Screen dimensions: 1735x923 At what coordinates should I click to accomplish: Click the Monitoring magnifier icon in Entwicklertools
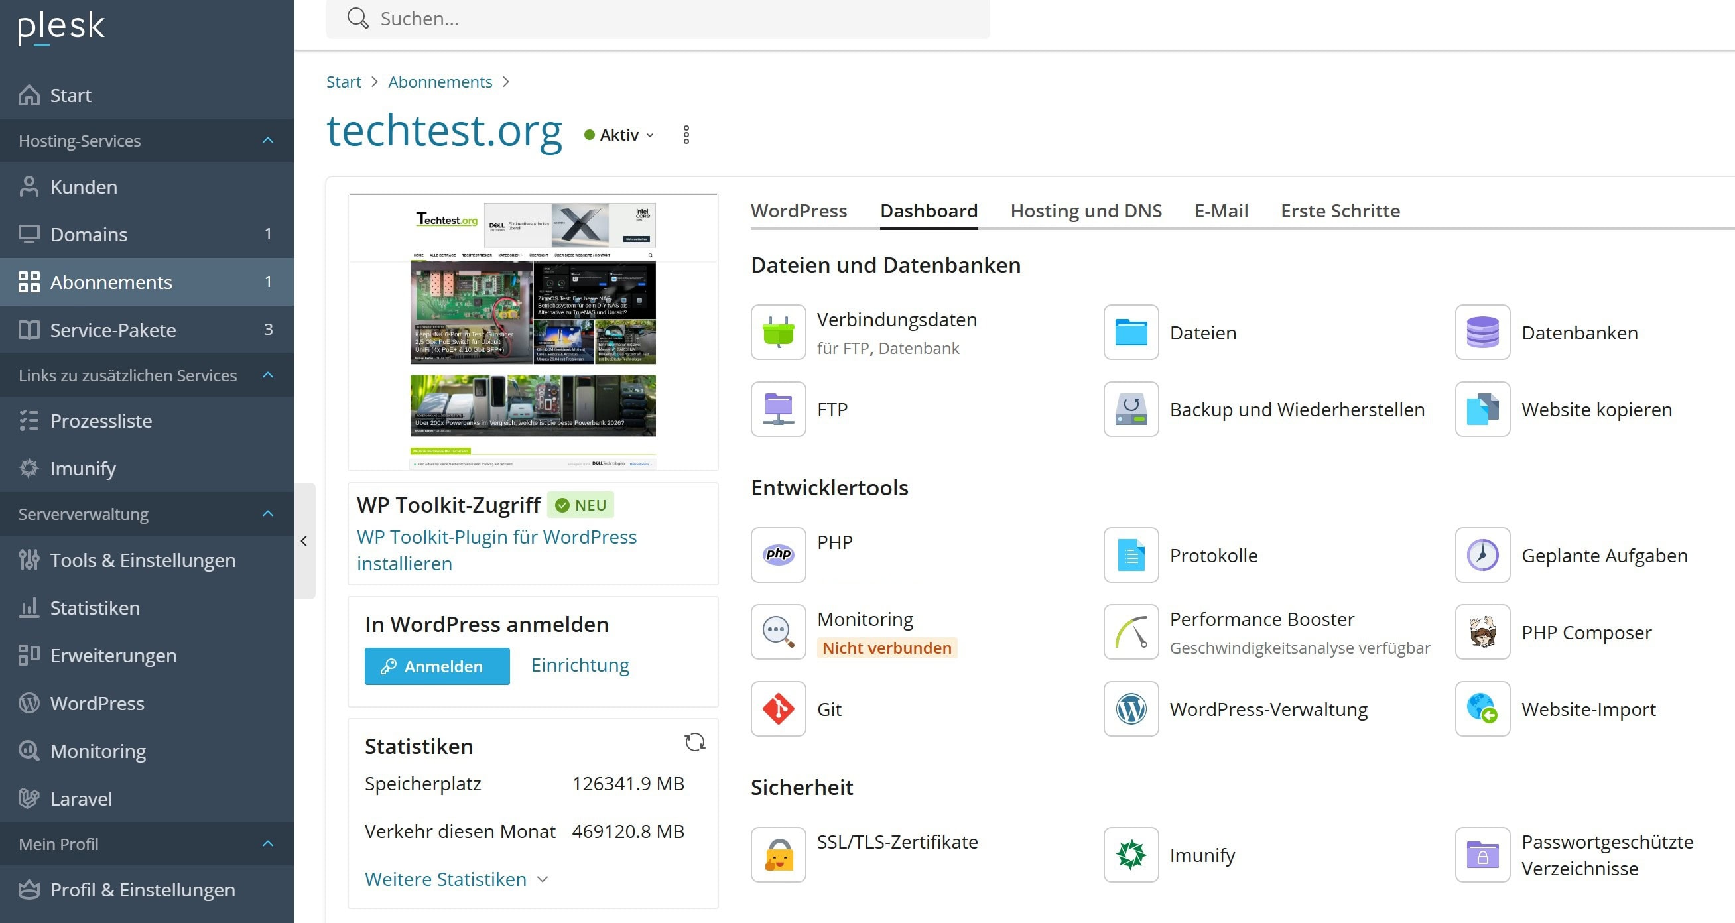(778, 631)
